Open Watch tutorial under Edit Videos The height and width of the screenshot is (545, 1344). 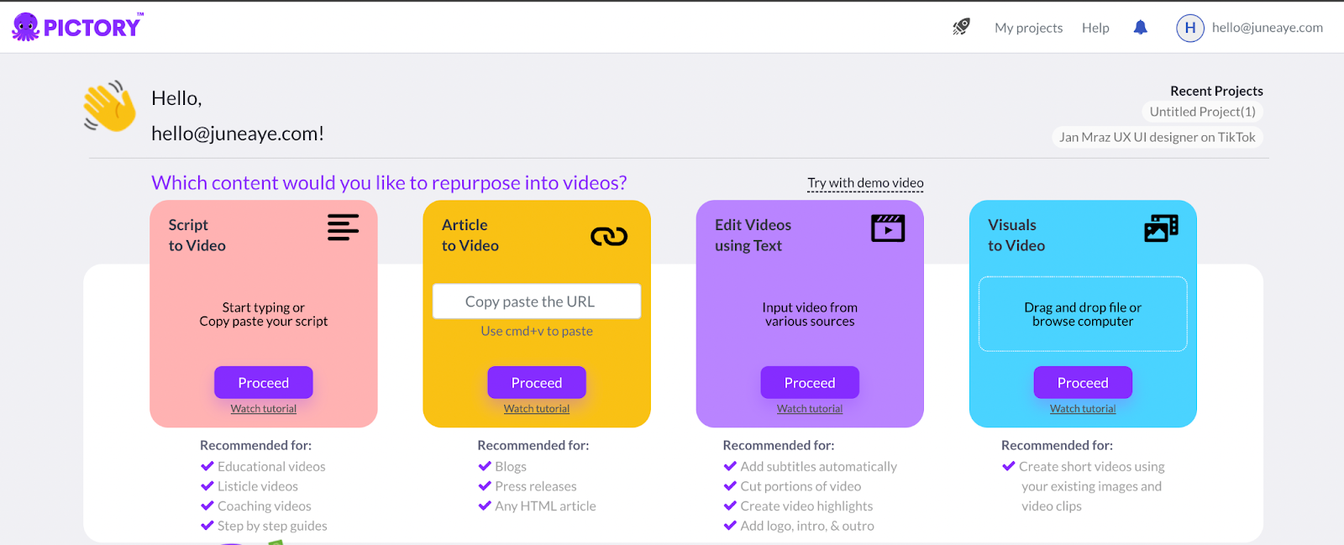click(810, 409)
